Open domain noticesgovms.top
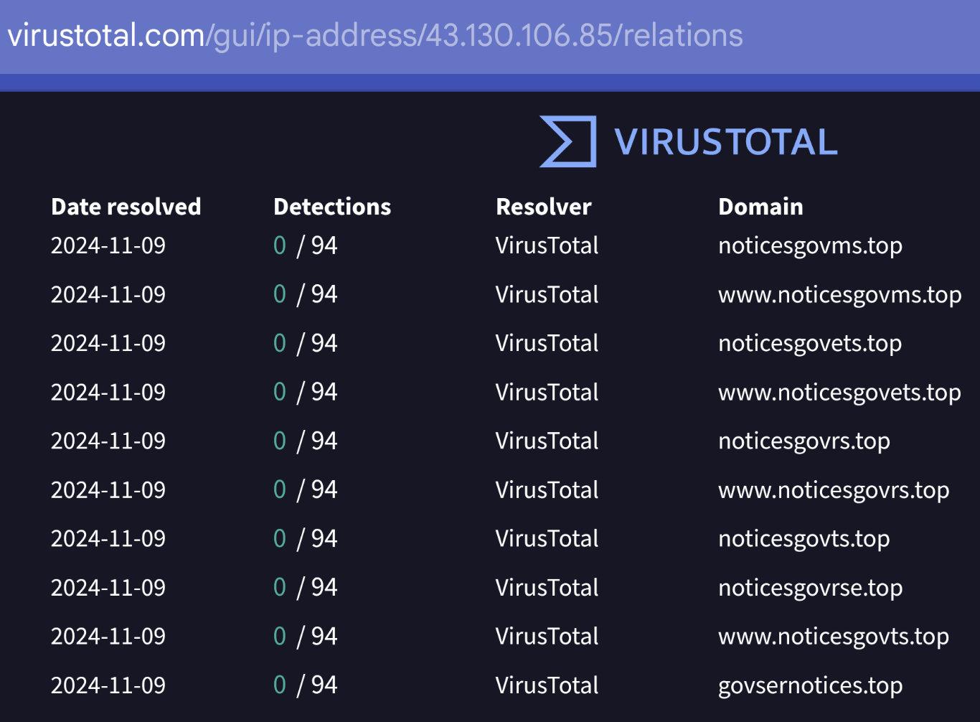 pyautogui.click(x=810, y=245)
